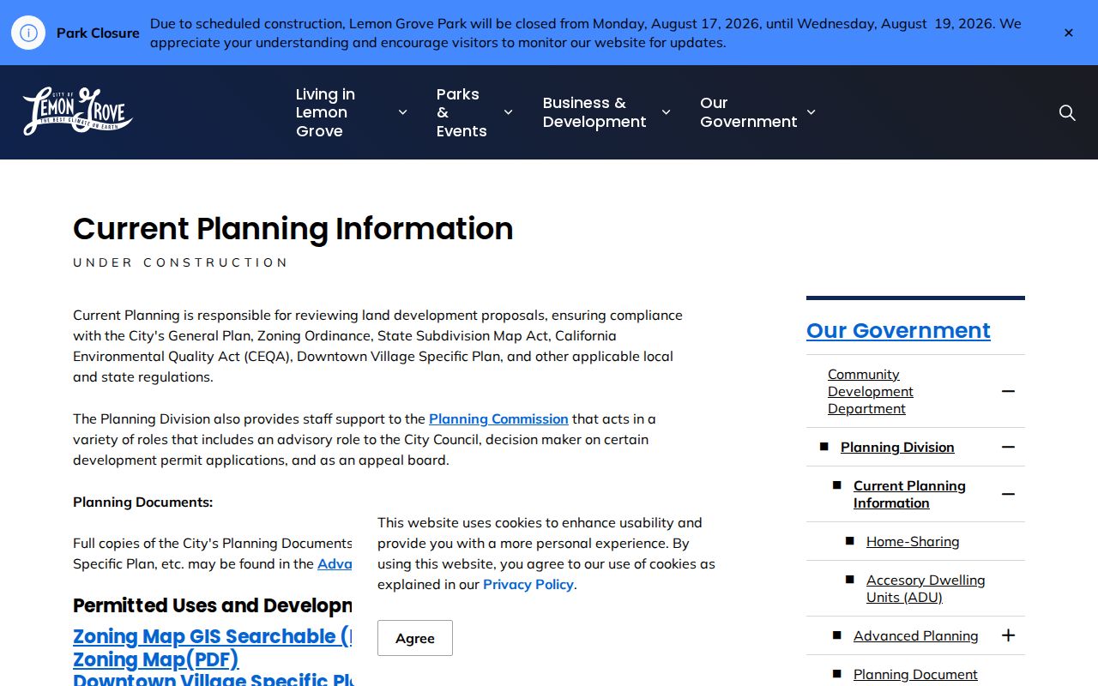1098x686 pixels.
Task: Follow the Planning Commission link
Action: [x=498, y=418]
